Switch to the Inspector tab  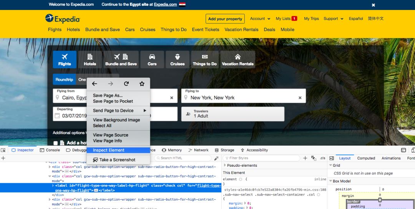coord(23,150)
